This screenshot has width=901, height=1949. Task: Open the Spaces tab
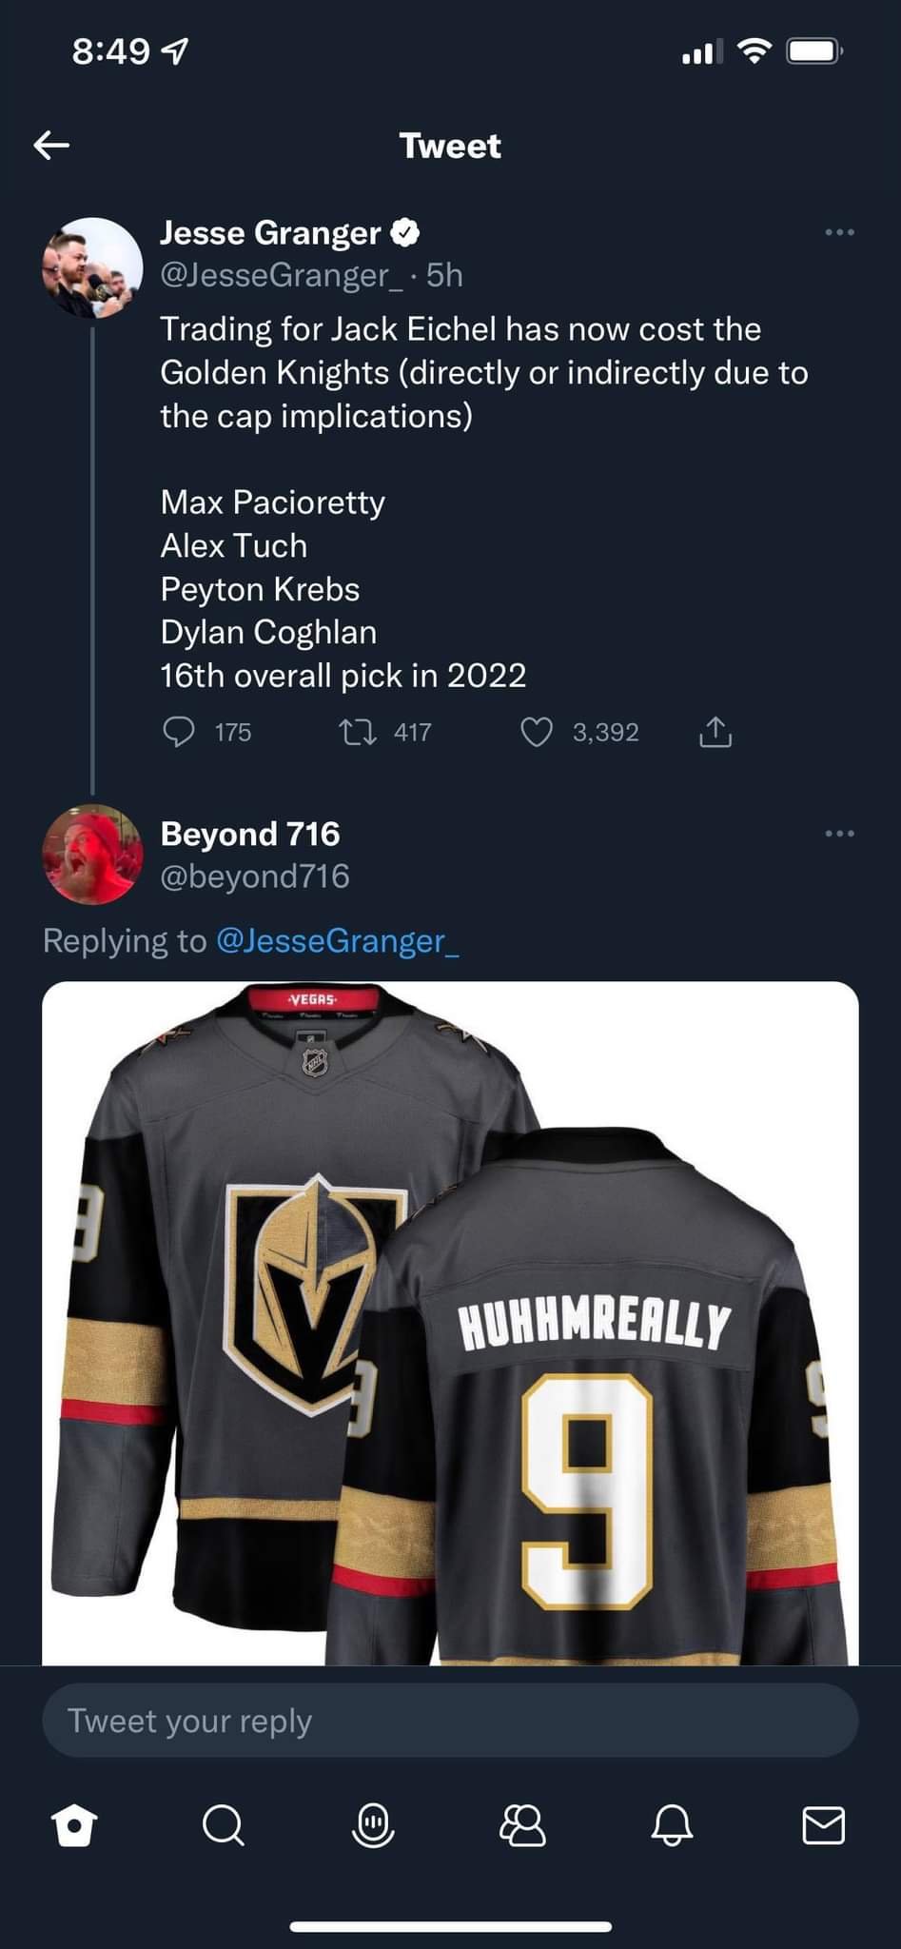[373, 1825]
